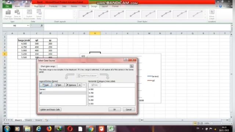Click Move Chart icon
The width and height of the screenshot is (235, 132).
click(212, 15)
